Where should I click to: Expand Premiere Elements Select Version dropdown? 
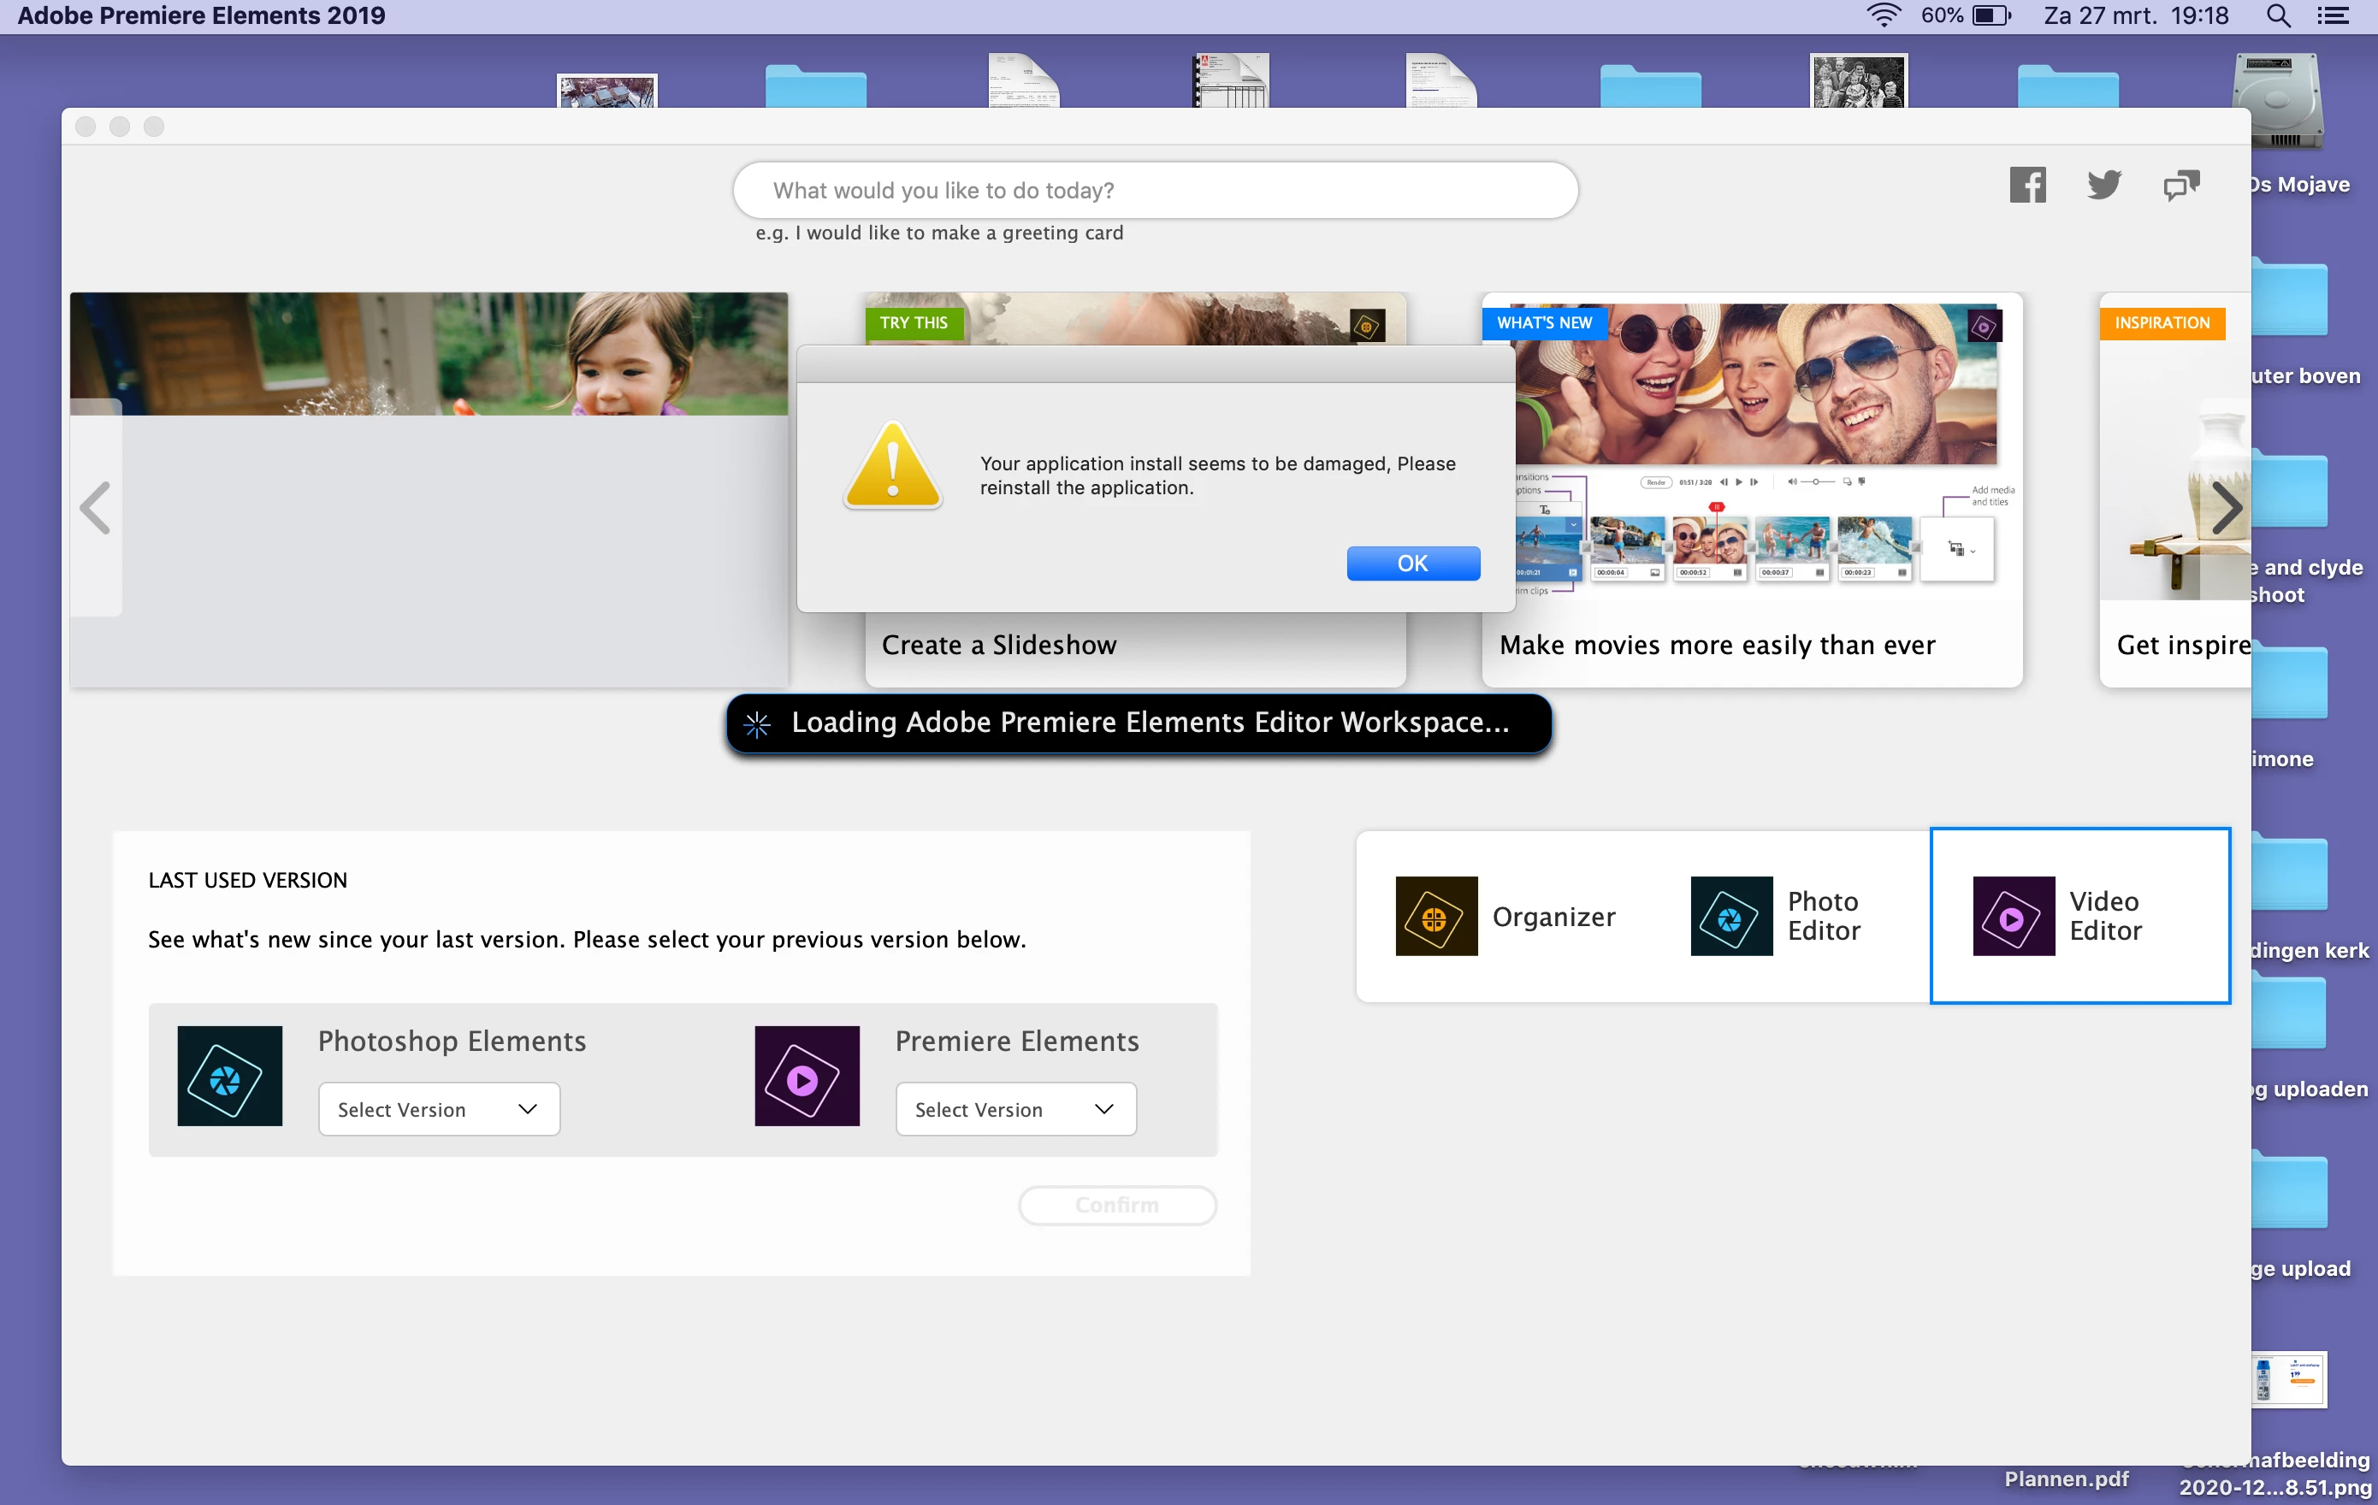coord(1015,1109)
